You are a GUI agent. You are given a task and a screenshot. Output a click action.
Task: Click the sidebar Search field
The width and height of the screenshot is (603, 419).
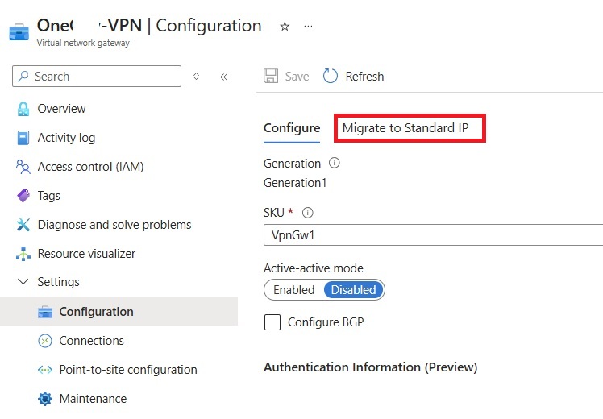point(97,77)
